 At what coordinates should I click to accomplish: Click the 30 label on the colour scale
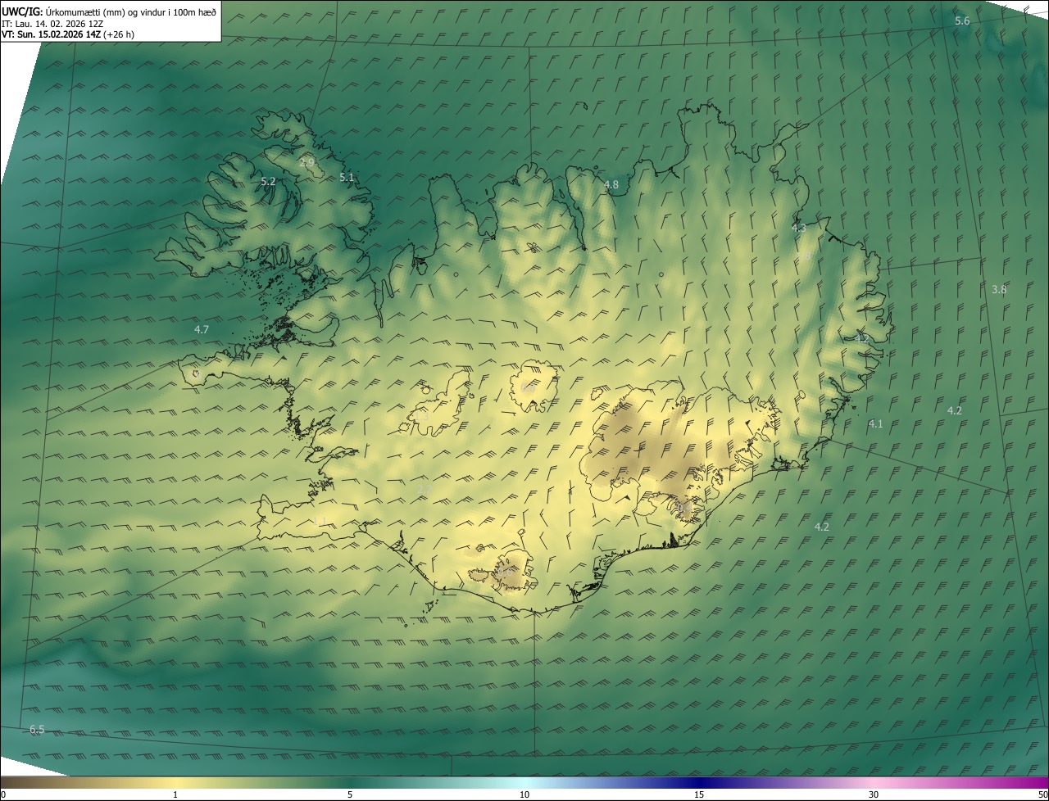(x=874, y=794)
